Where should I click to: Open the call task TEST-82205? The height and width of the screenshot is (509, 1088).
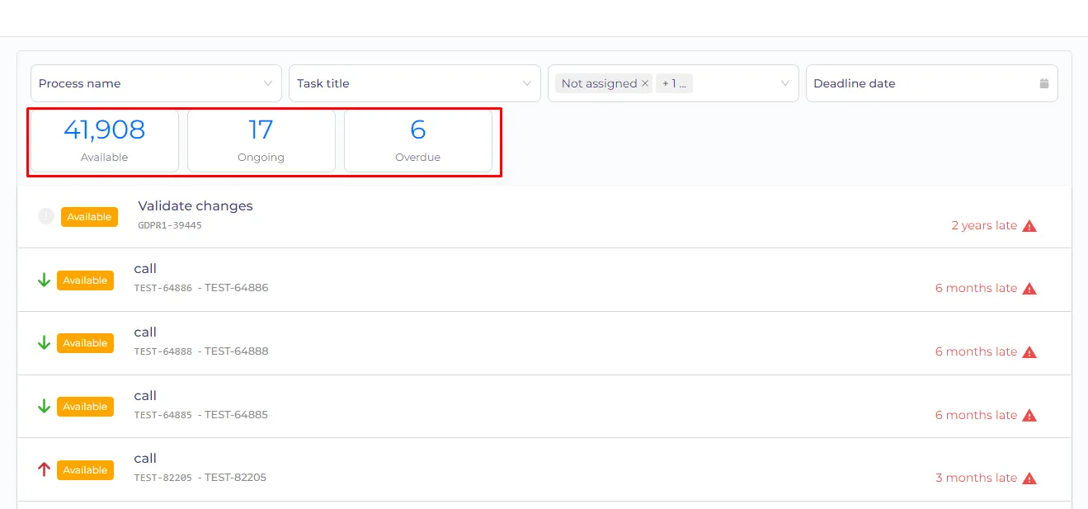(544, 469)
